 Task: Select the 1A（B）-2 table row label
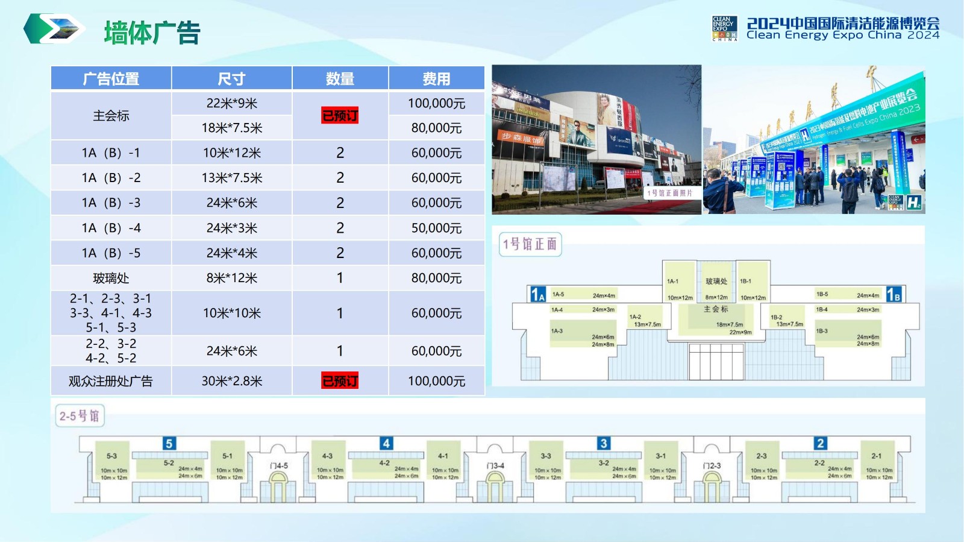[111, 178]
